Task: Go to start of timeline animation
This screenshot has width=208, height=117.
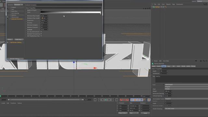Action: [x=95, y=100]
